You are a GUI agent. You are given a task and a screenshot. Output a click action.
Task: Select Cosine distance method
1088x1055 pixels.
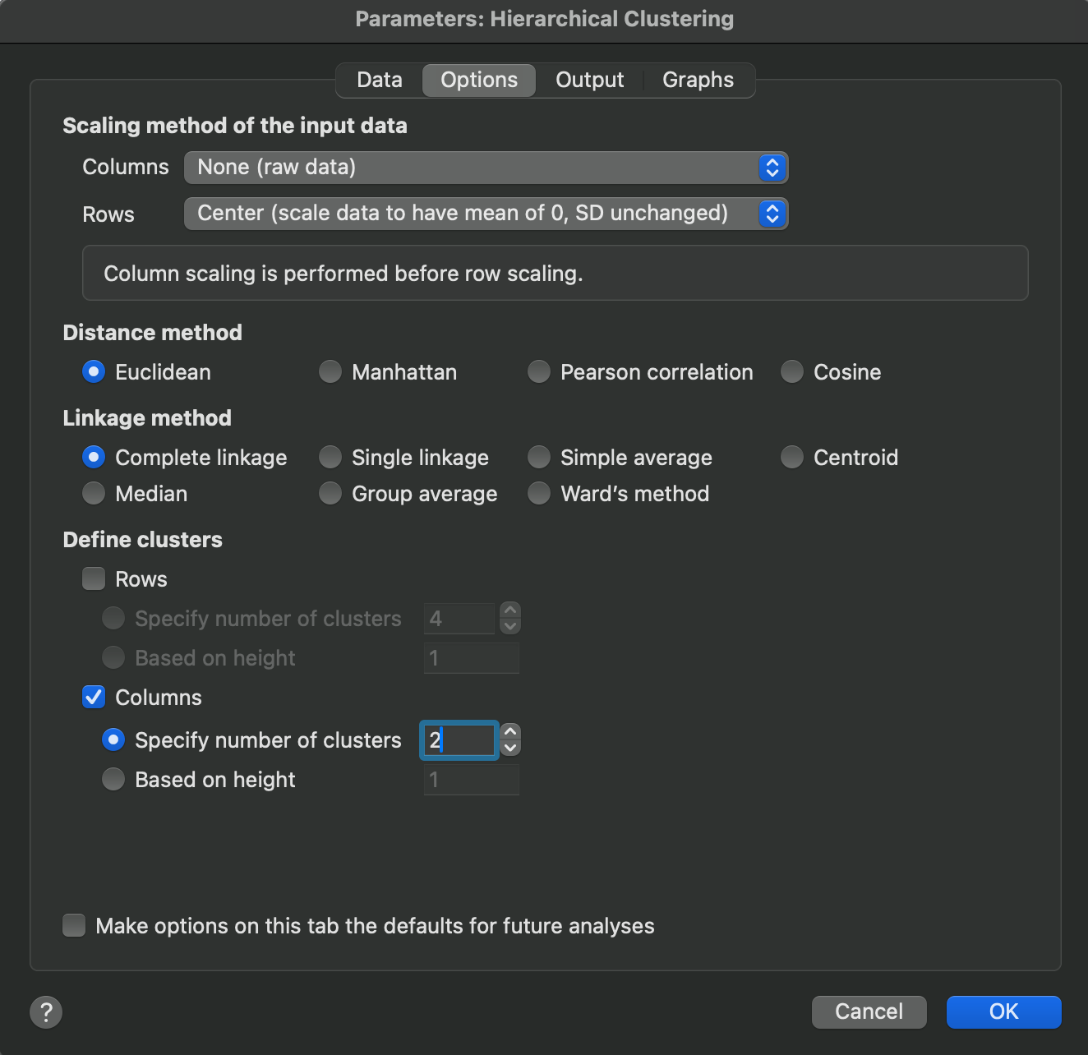pos(792,372)
